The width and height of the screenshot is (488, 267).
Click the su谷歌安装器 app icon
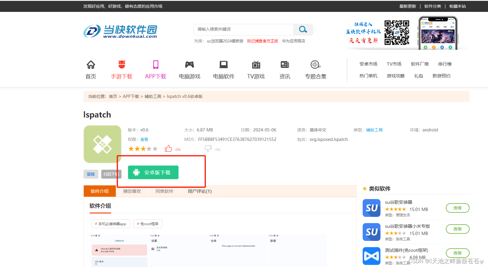372,208
